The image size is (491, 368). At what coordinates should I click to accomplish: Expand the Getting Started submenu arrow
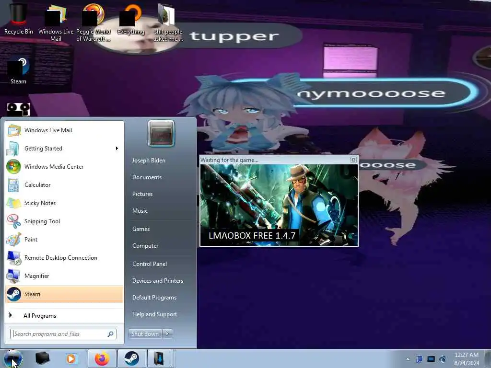pyautogui.click(x=117, y=149)
